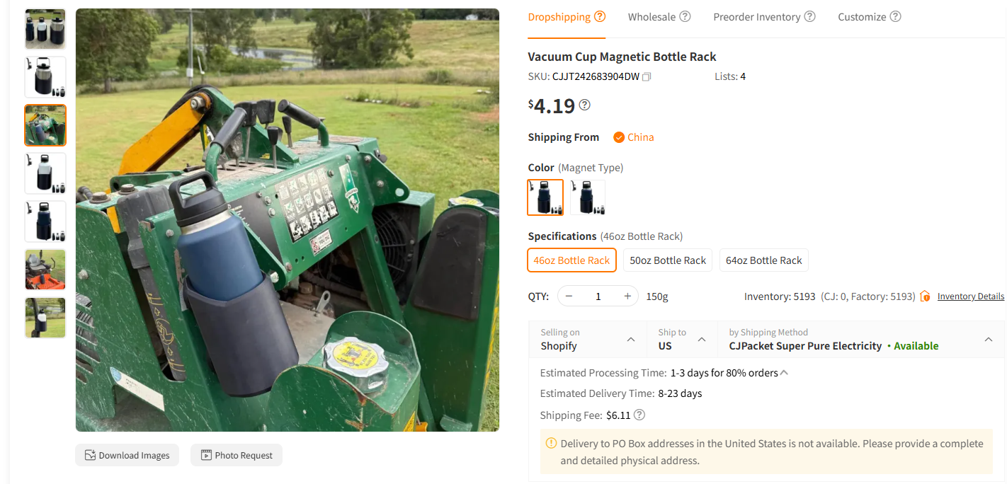Expand the Selling on Shopify dropdown

(x=631, y=340)
